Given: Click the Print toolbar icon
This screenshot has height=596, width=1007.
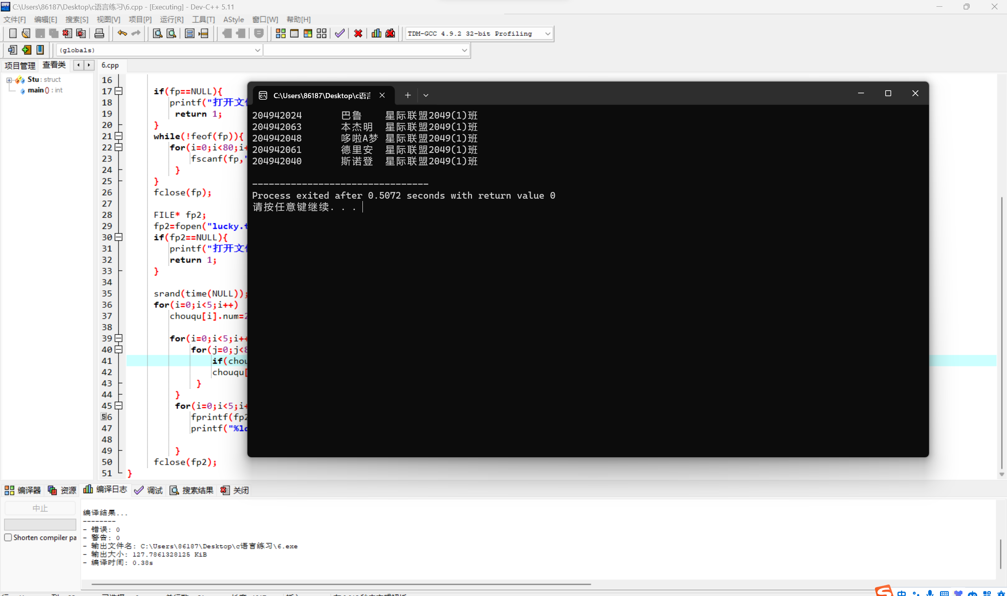Looking at the screenshot, I should coord(99,34).
